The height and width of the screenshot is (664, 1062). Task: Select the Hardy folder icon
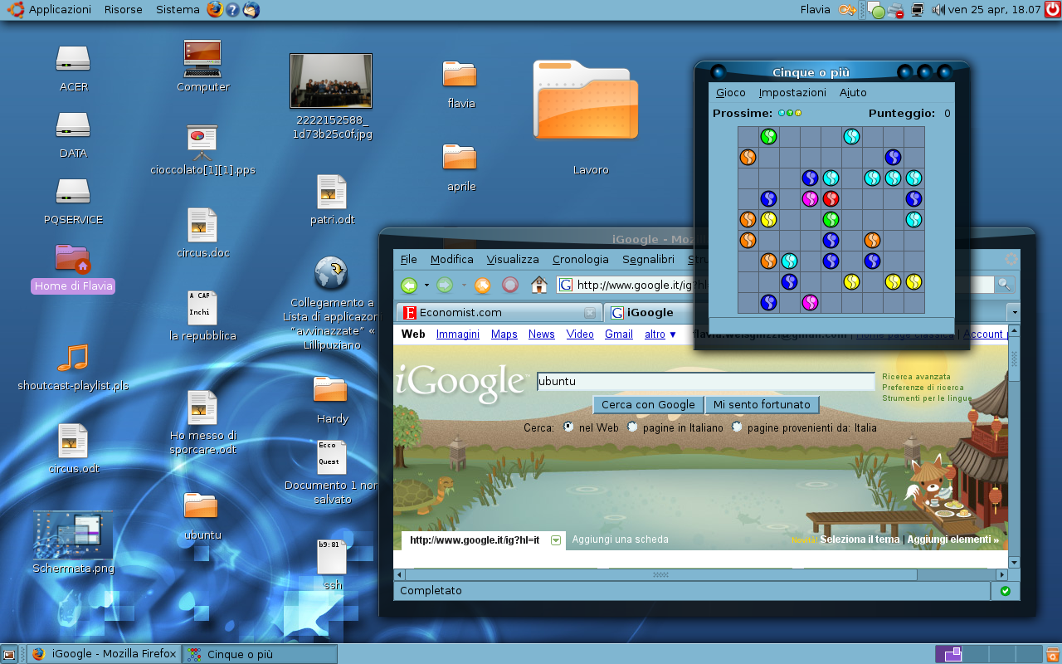click(330, 391)
